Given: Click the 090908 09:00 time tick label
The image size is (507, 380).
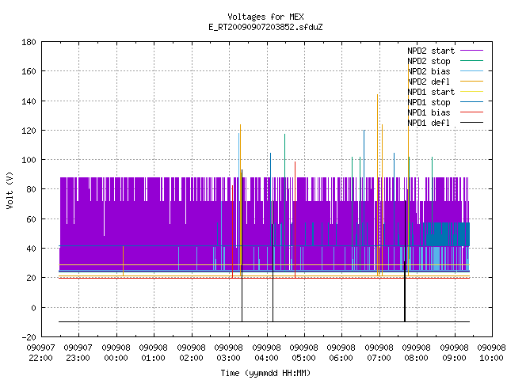Looking at the screenshot, I should point(454,353).
